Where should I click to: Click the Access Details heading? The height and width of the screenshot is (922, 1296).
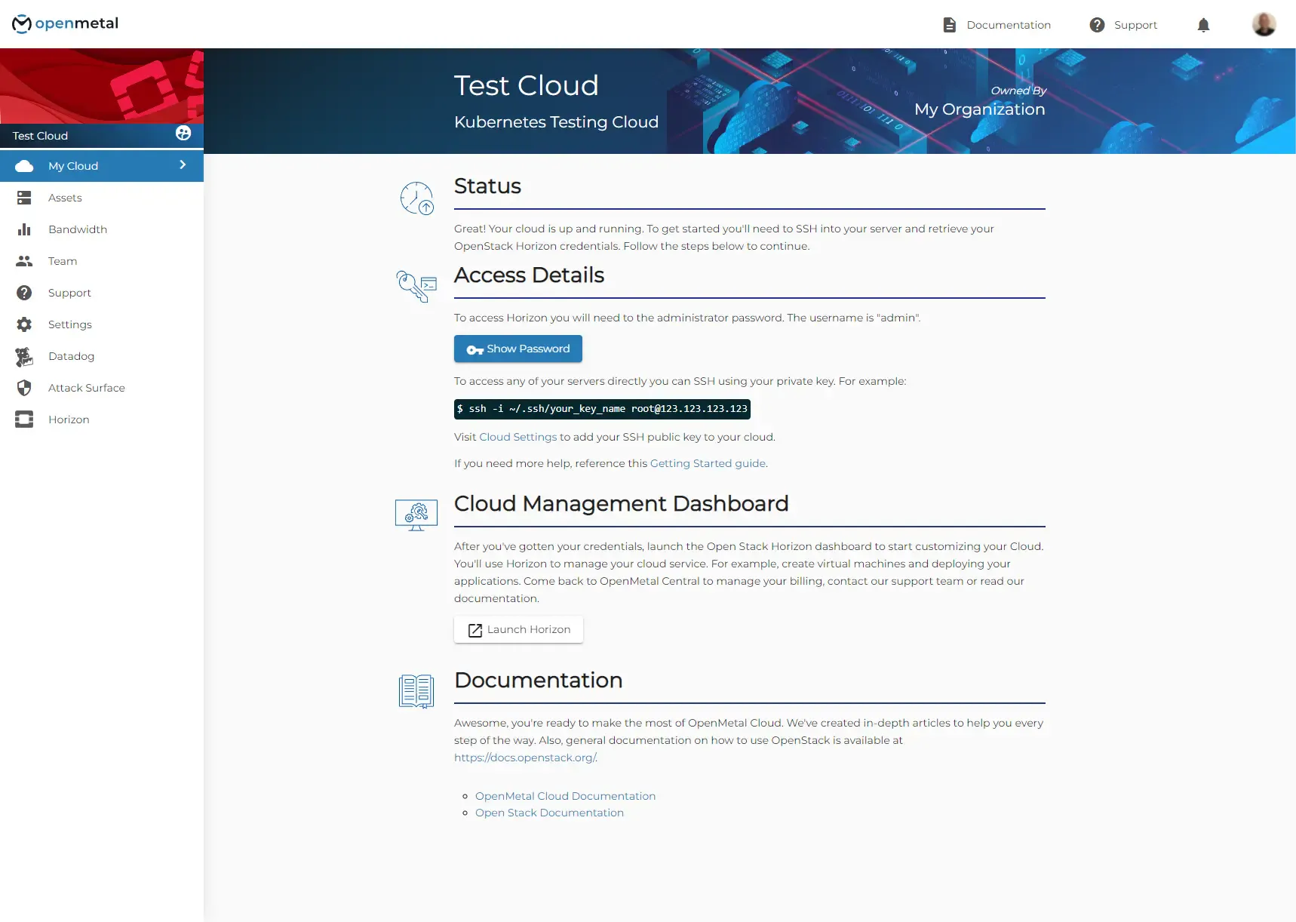point(529,275)
